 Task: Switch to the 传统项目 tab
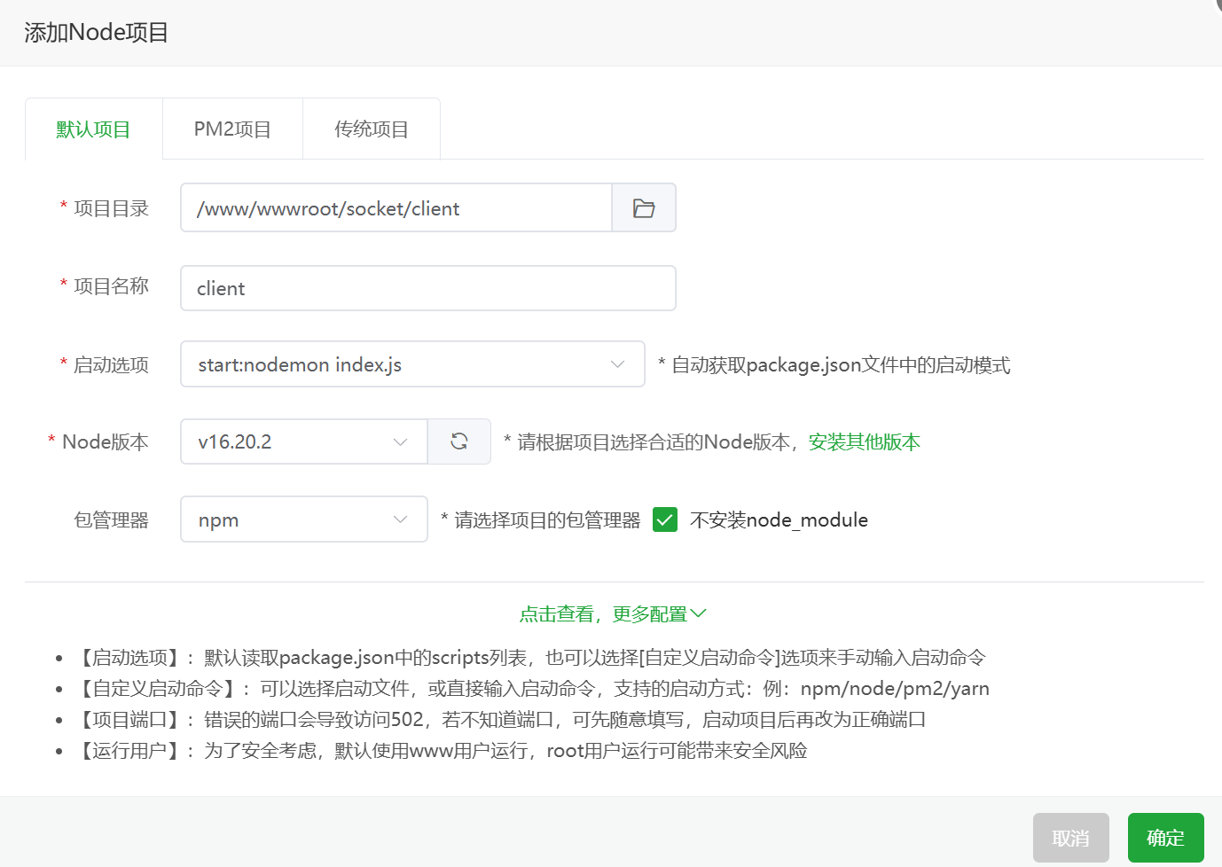click(372, 129)
